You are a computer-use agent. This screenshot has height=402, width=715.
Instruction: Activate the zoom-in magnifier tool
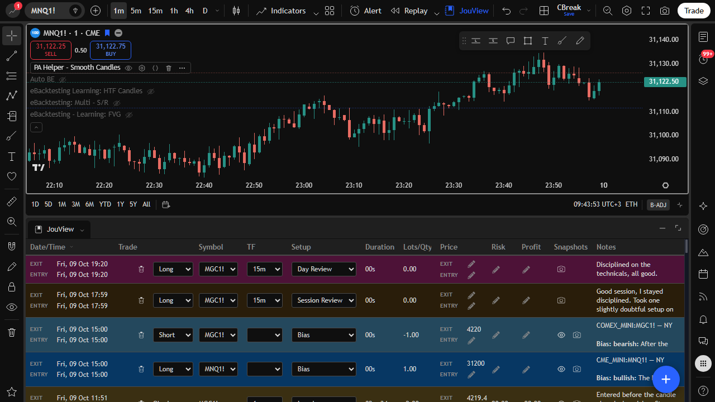12,222
